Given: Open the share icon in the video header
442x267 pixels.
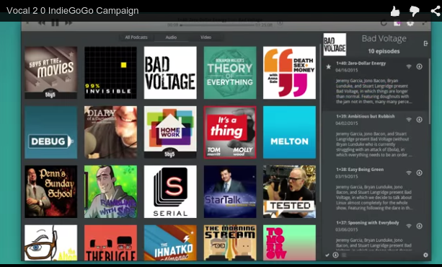Looking at the screenshot, I should 436,12.
